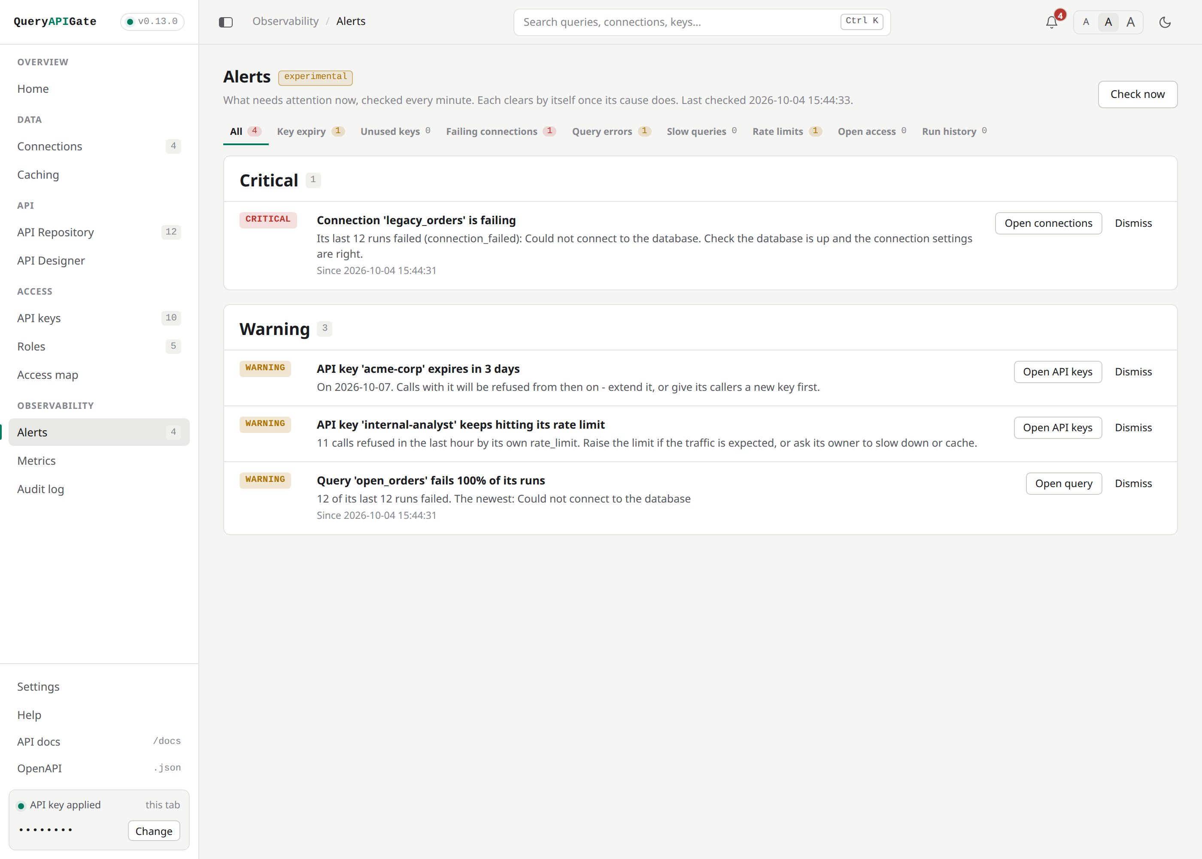This screenshot has width=1202, height=859.
Task: Select the Open access tab
Action: point(872,131)
